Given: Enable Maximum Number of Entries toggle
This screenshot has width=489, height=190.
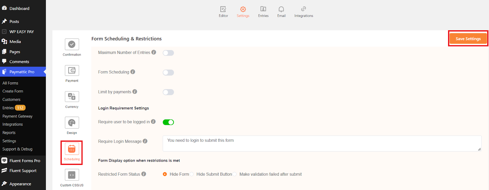Looking at the screenshot, I should point(168,53).
